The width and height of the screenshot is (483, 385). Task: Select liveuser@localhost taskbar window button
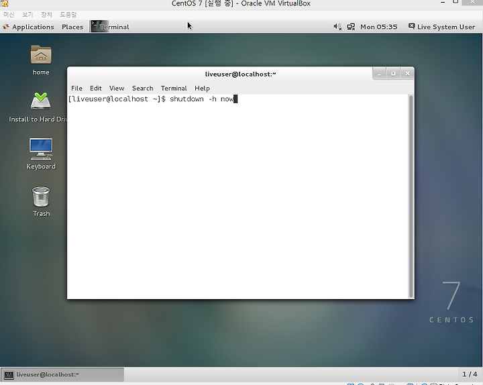[62, 375]
